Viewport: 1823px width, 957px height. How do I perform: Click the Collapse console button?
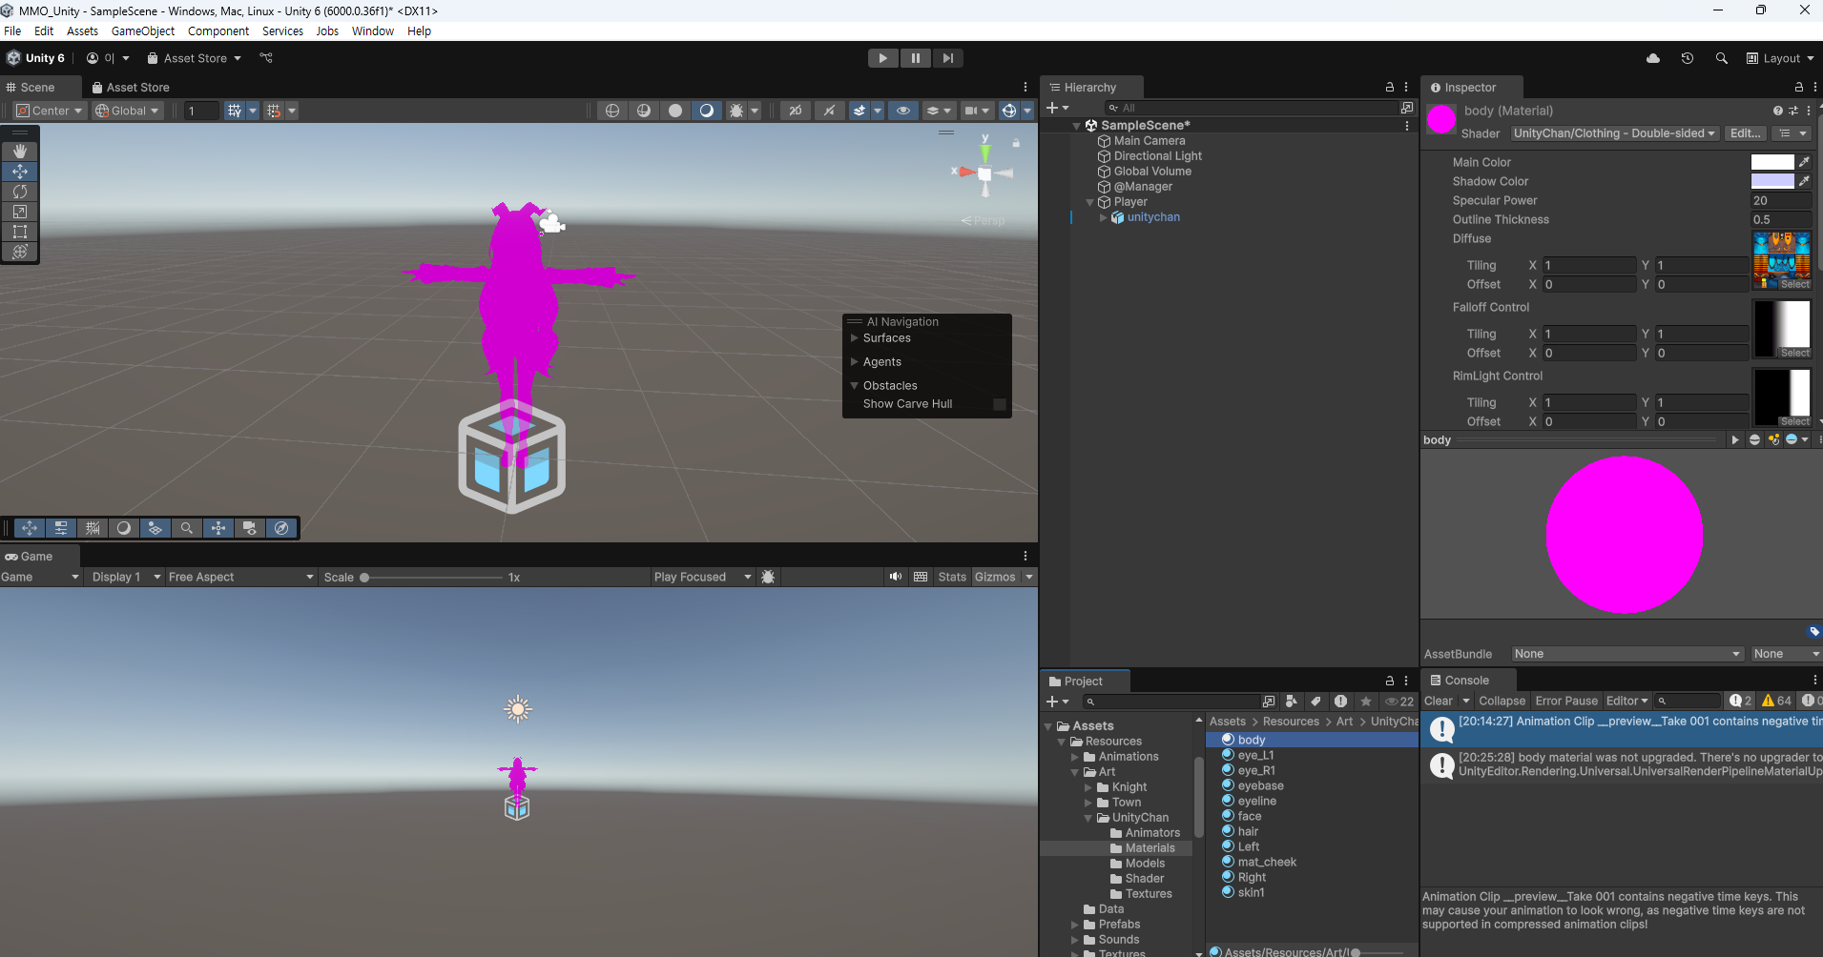pyautogui.click(x=1502, y=701)
